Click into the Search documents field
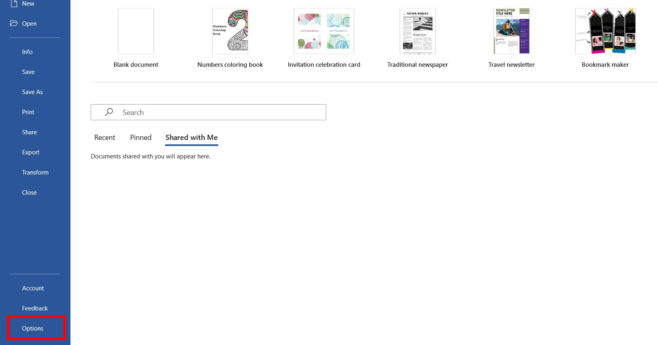 [x=208, y=112]
